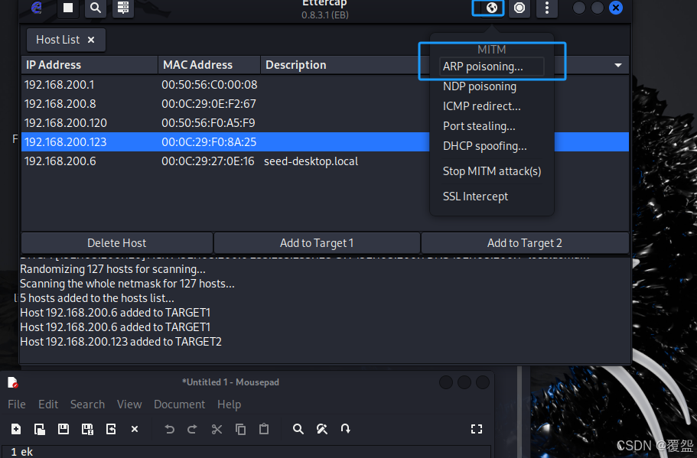The image size is (697, 458).
Task: Click the Add to Target 1 button
Action: pos(317,243)
